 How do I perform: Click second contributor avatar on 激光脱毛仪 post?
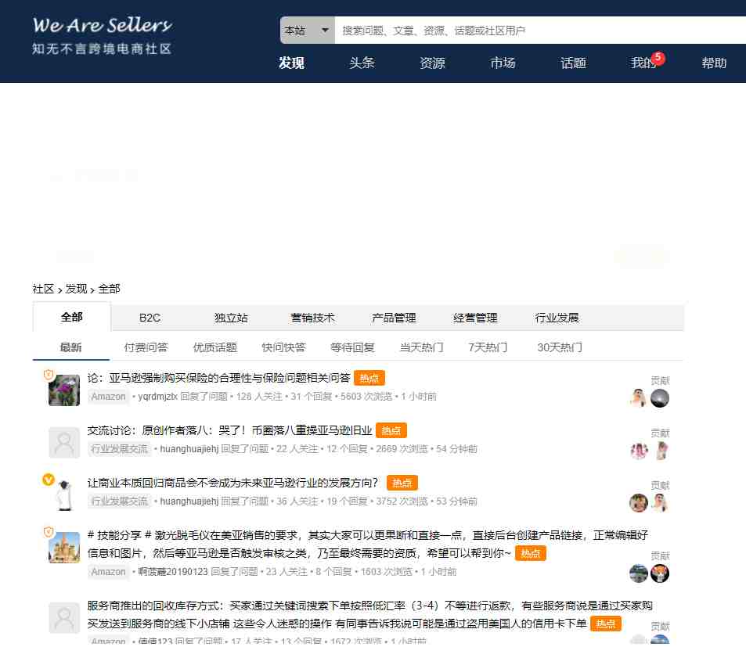(x=660, y=573)
